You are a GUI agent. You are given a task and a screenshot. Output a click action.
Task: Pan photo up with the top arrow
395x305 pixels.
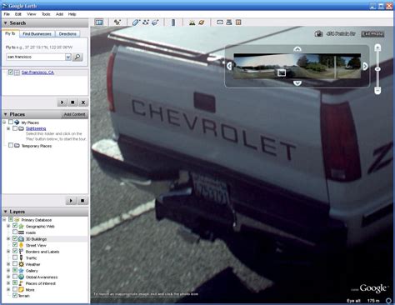pyautogui.click(x=297, y=49)
